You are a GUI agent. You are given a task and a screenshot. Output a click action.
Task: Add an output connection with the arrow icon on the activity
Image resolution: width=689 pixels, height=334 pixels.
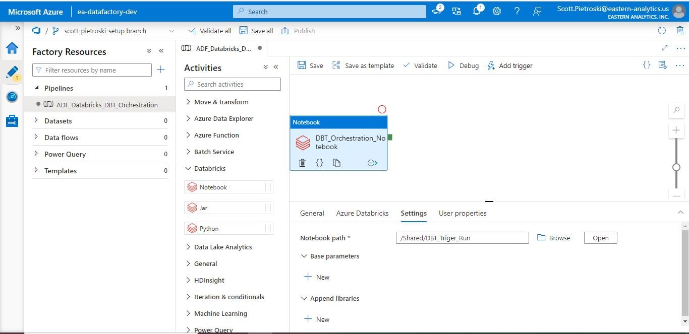pos(373,163)
